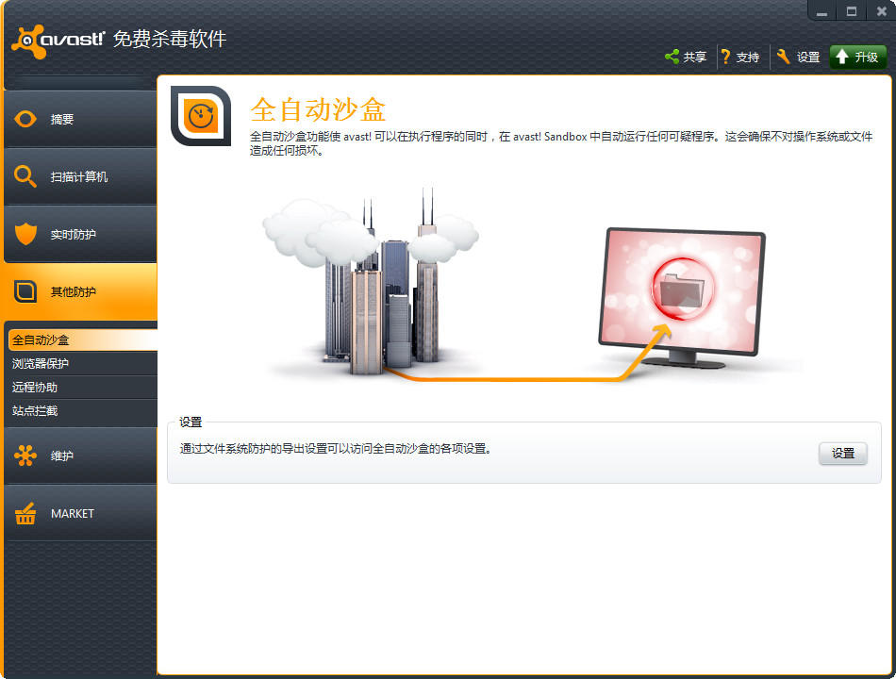Click the magnifier icon for 扫描计算机

(x=25, y=176)
